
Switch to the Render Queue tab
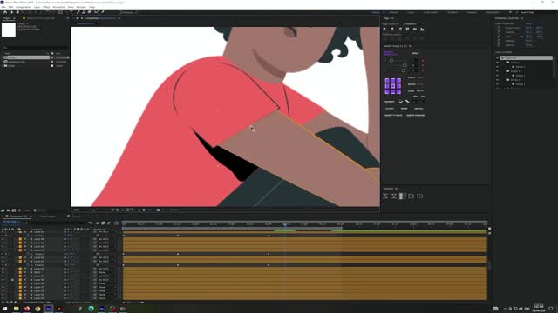tap(47, 216)
